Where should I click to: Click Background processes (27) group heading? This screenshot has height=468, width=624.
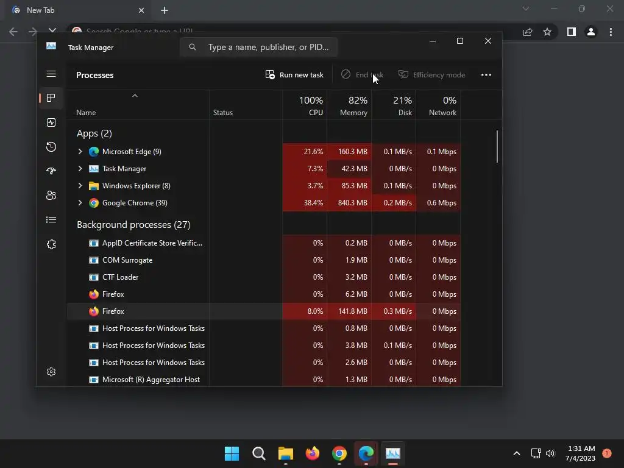point(133,225)
